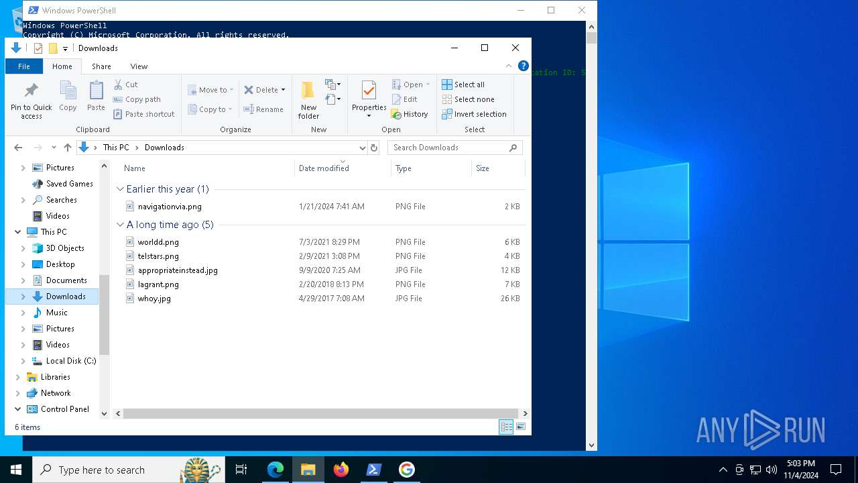Click Paste shortcut in ribbon
The width and height of the screenshot is (858, 483).
click(x=144, y=114)
